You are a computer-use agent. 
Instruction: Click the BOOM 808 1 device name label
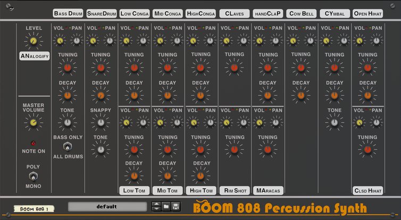click(x=34, y=209)
